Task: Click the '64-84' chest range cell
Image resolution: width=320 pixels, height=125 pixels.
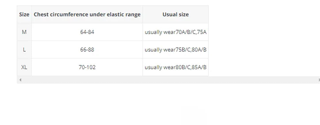Action: click(87, 32)
